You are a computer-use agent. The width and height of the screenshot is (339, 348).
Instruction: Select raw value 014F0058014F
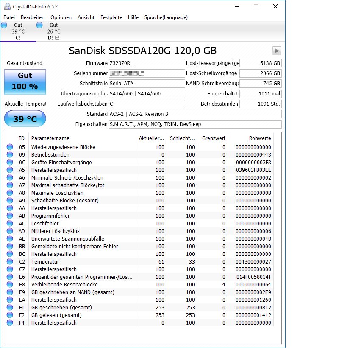tap(254, 277)
